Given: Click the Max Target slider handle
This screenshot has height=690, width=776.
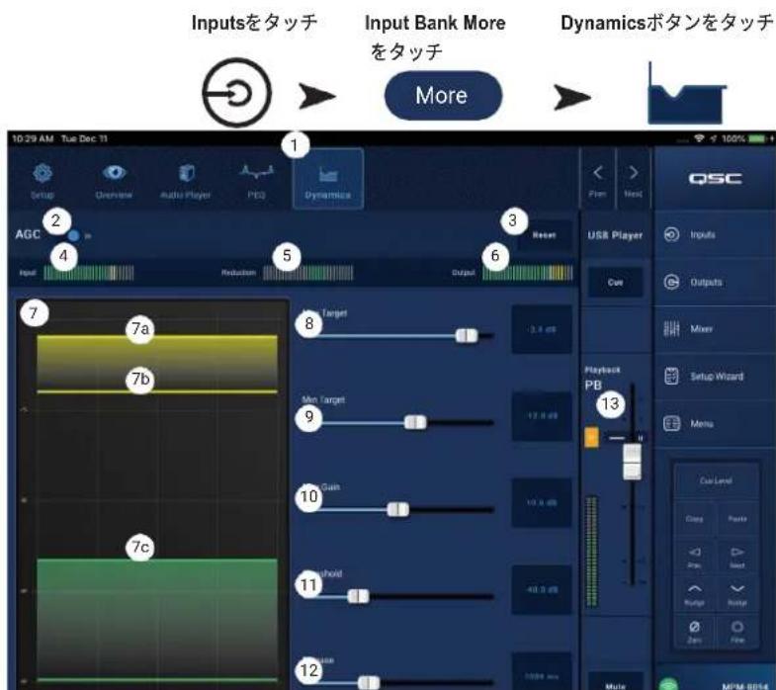Looking at the screenshot, I should click(467, 335).
